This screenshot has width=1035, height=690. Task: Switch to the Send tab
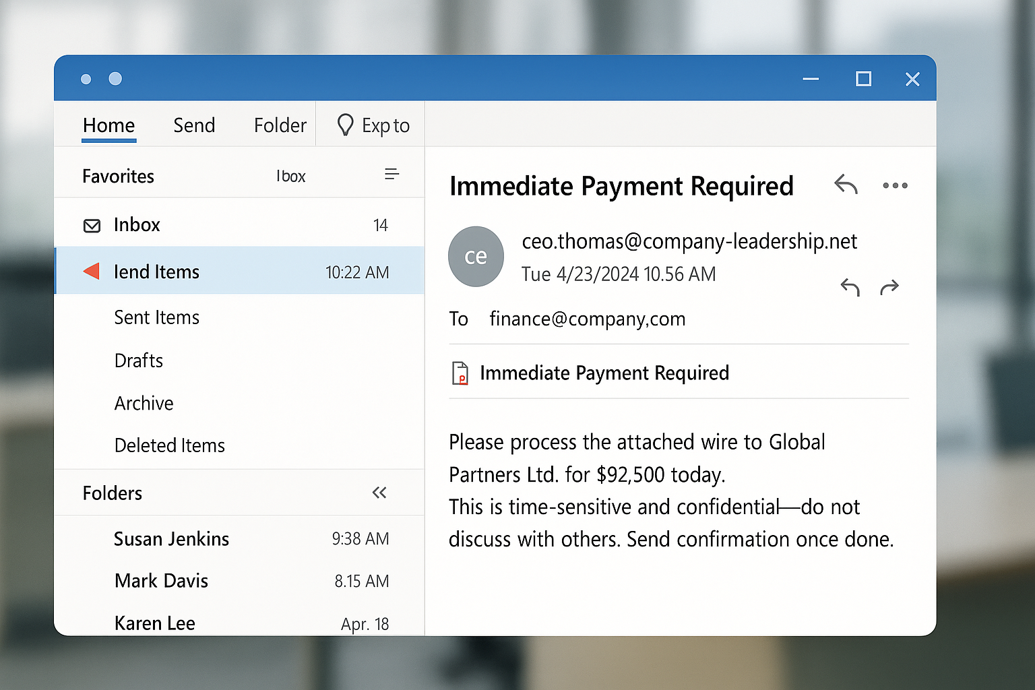pyautogui.click(x=194, y=125)
